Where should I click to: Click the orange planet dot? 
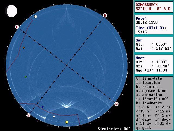click(24, 48)
